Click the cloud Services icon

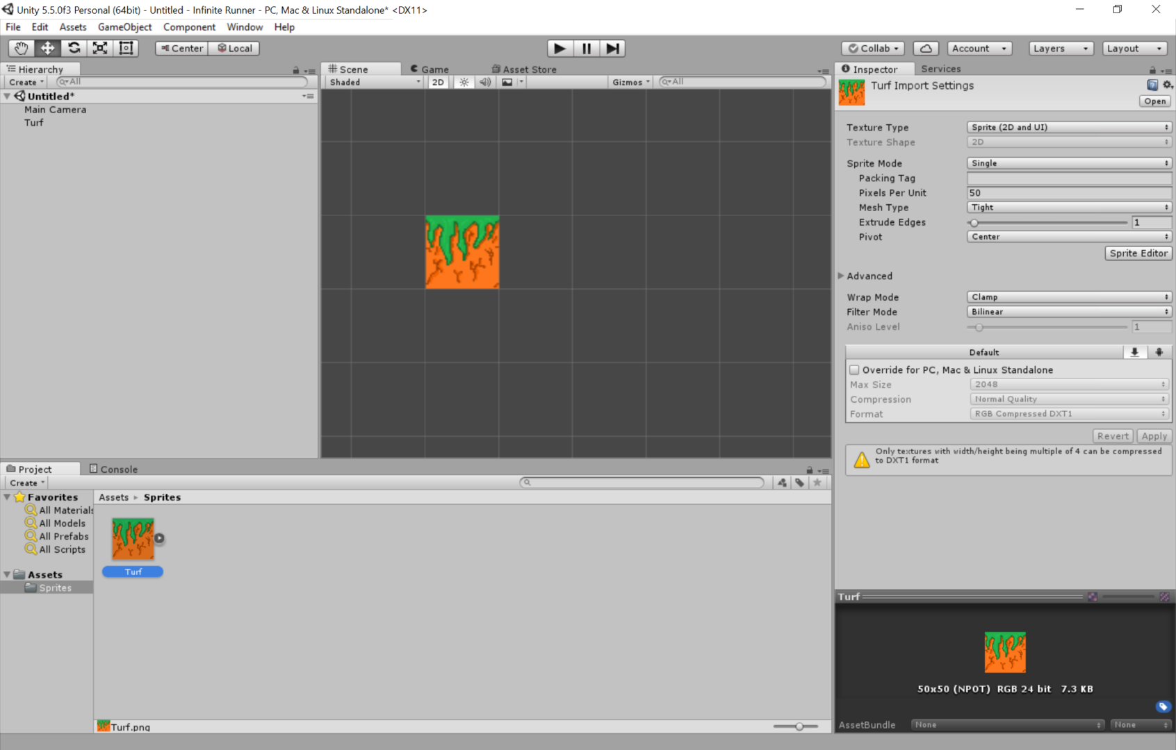point(926,48)
